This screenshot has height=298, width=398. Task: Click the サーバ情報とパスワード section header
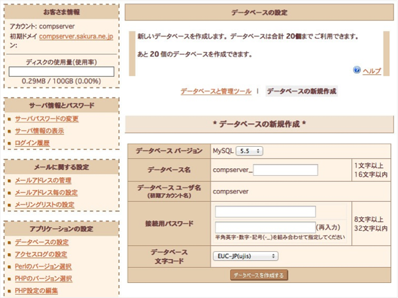point(61,105)
